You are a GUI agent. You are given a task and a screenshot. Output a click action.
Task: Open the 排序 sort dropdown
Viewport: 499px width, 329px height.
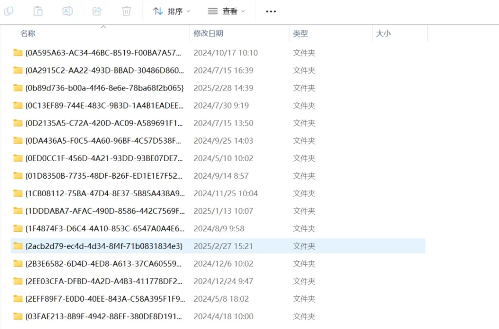click(x=172, y=11)
